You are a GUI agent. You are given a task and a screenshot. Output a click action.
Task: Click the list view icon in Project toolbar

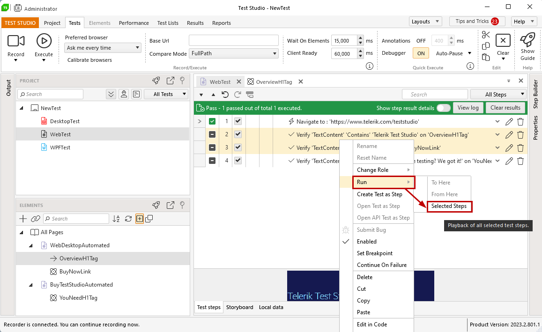point(136,94)
